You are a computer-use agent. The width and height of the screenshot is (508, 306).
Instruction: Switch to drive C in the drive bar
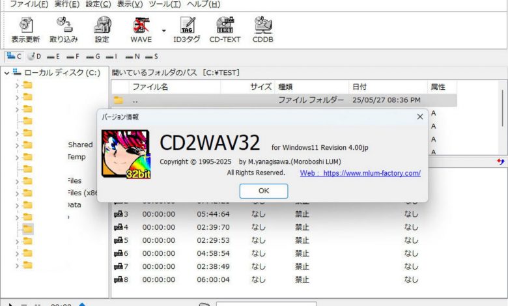click(14, 57)
